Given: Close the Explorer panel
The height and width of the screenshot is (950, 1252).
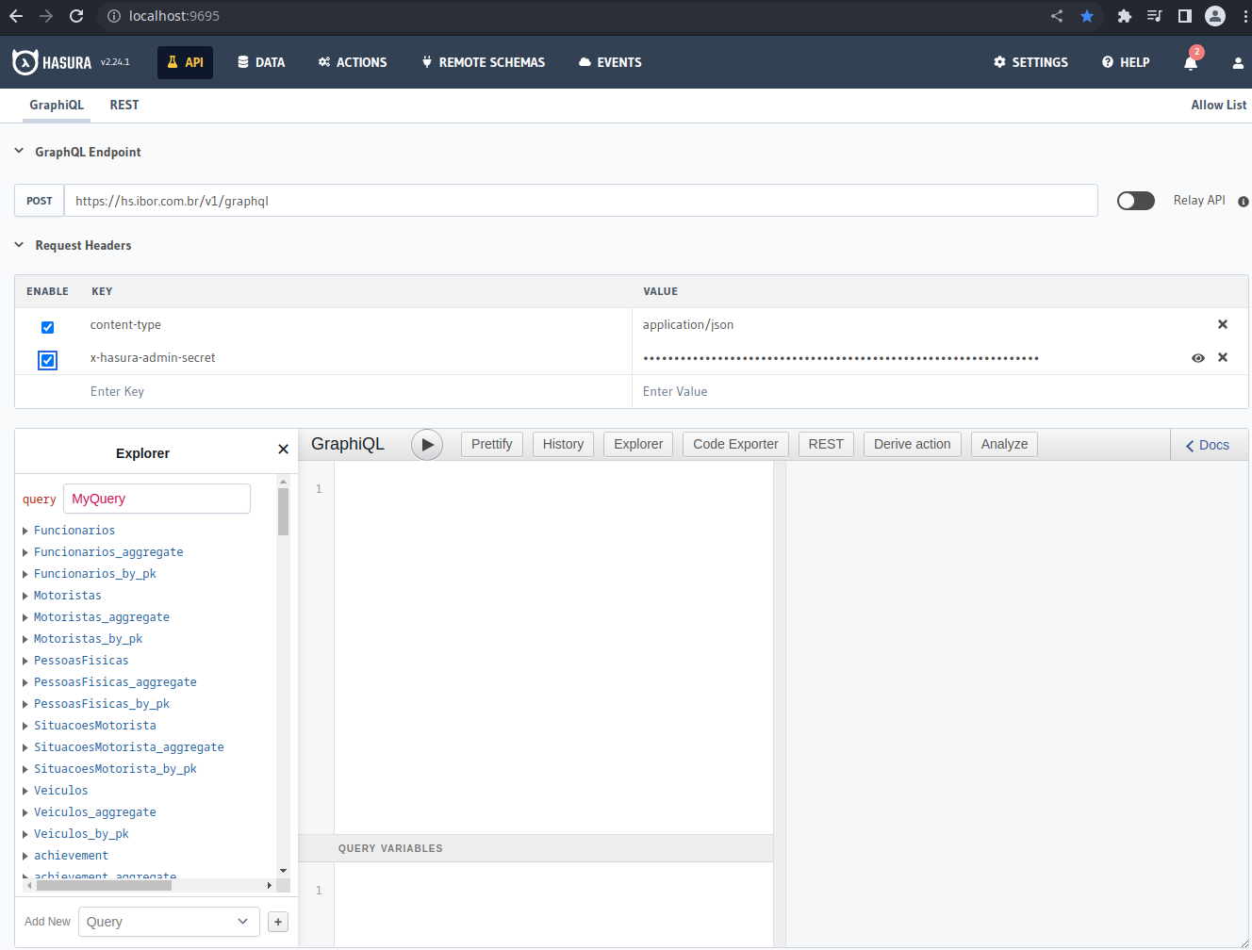Looking at the screenshot, I should click(x=283, y=450).
